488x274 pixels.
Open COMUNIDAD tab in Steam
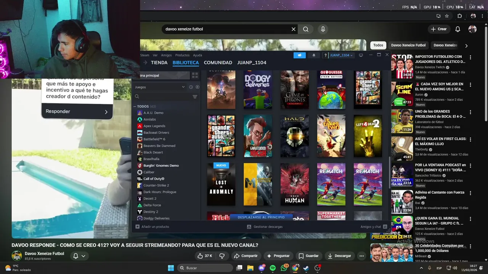pos(218,62)
